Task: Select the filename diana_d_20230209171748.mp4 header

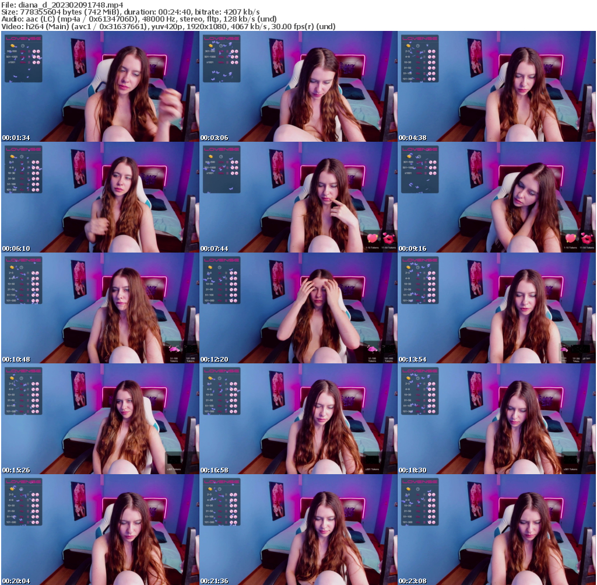Action: pos(64,5)
